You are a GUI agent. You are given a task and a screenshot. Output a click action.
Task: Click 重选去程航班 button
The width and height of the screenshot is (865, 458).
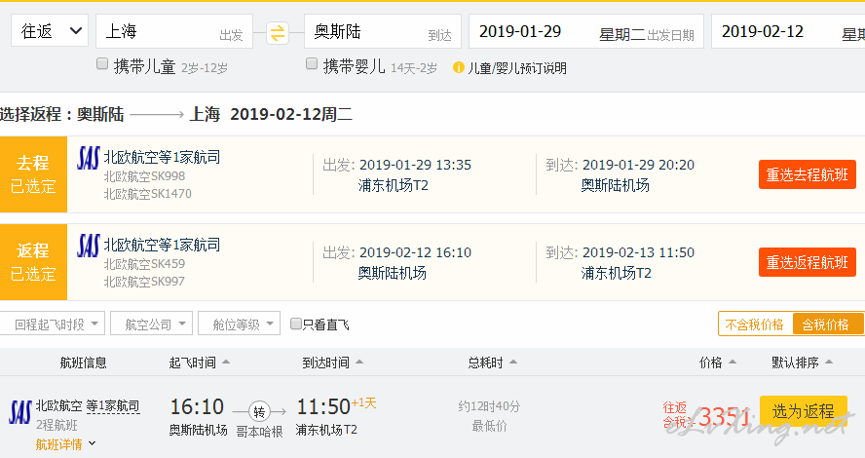(x=808, y=175)
